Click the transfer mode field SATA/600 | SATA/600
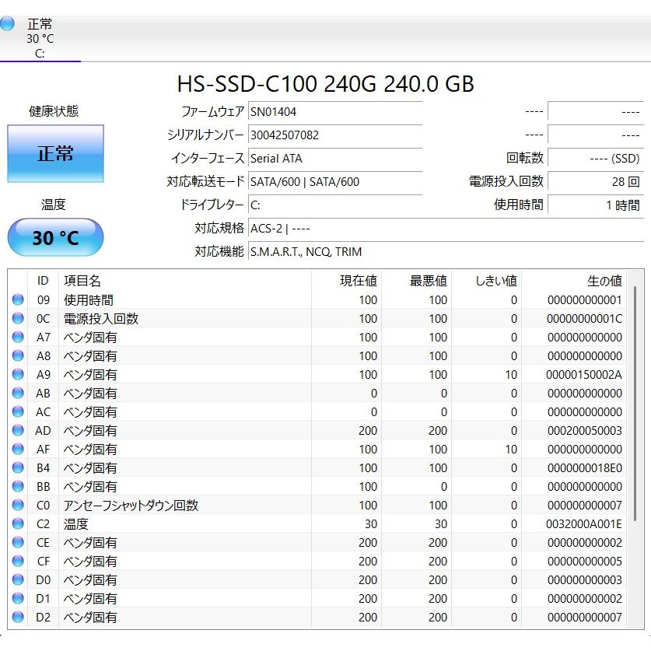The height and width of the screenshot is (651, 651). click(x=335, y=182)
